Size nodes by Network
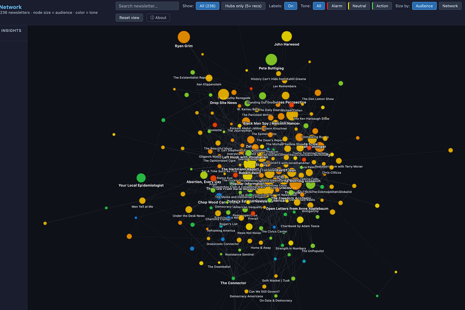Viewport: 465px width, 310px height. click(450, 6)
